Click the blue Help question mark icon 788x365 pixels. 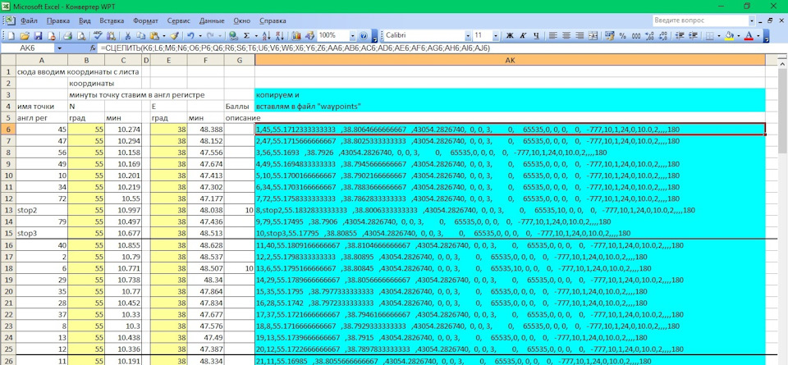point(364,36)
